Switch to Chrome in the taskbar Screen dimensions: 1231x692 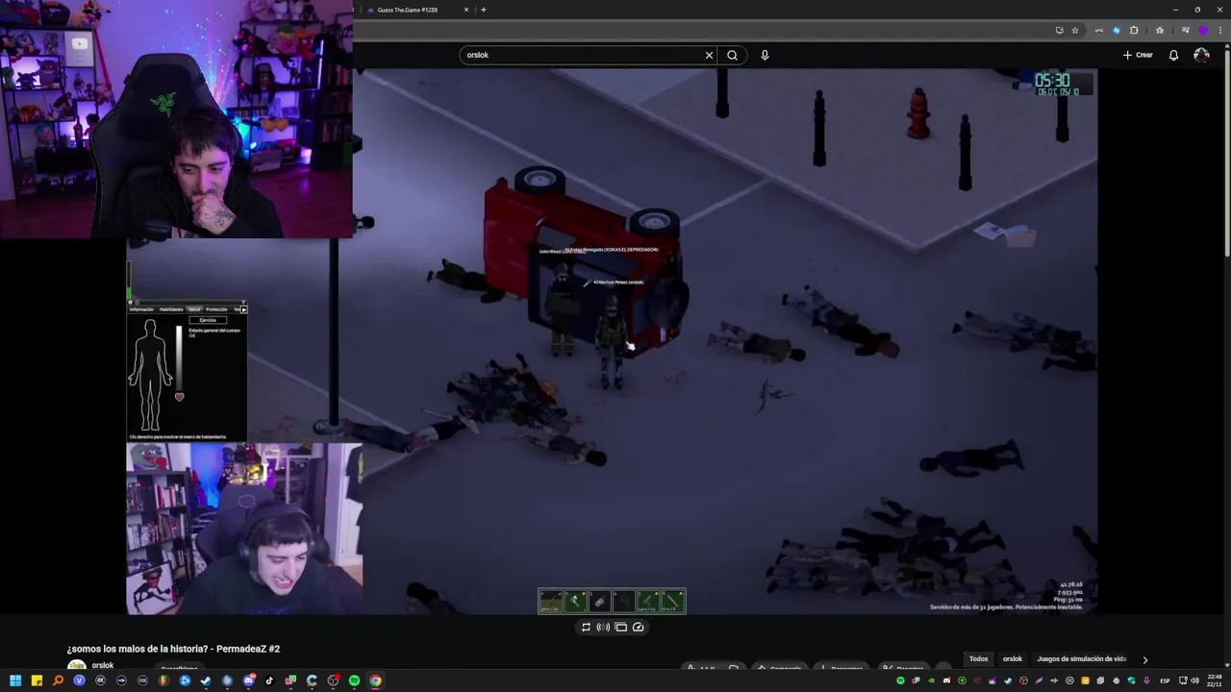(x=375, y=680)
